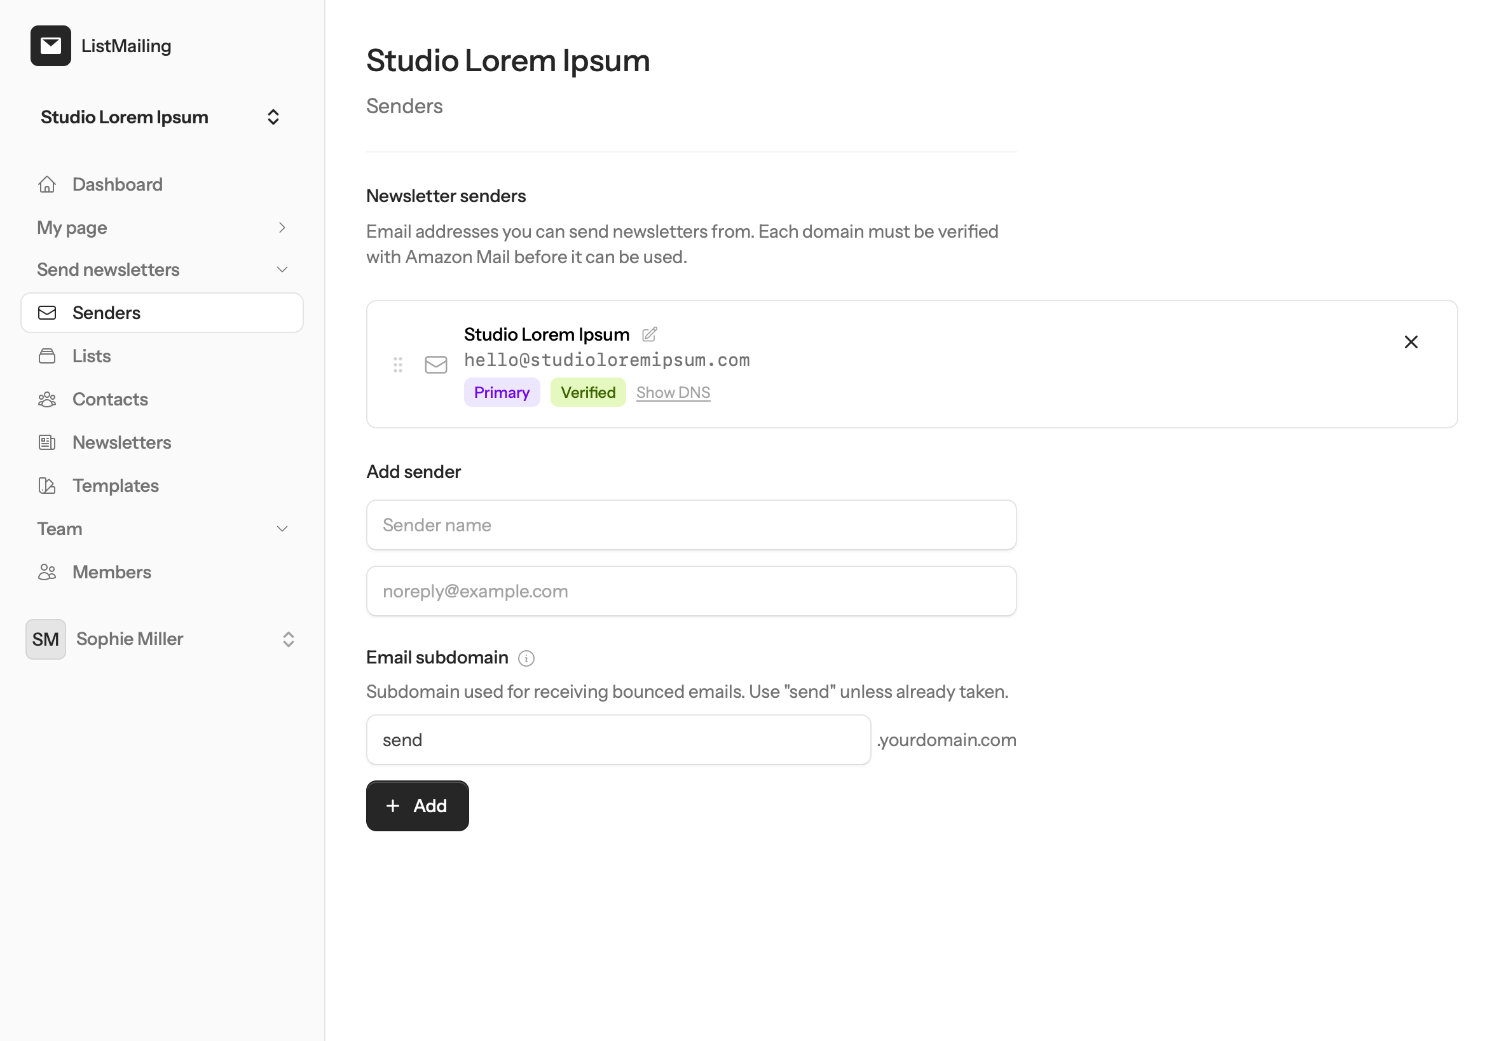Open the Sophie Miller account menu
The width and height of the screenshot is (1499, 1041).
click(x=161, y=639)
